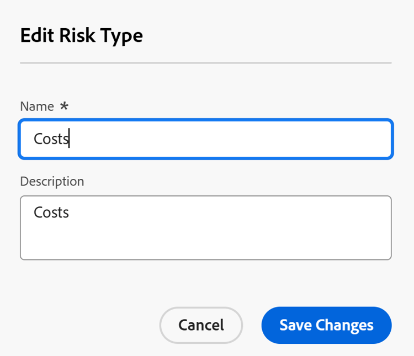Click the Description field label
Screen dimensions: 414x356
coord(52,181)
